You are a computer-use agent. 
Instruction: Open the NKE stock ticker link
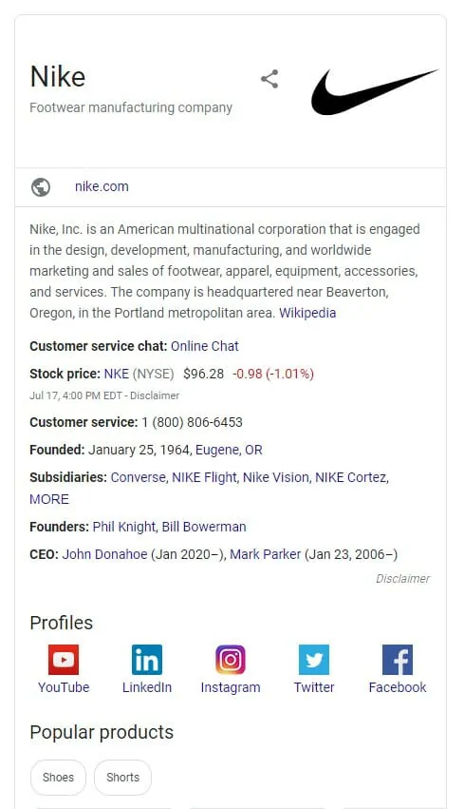[x=117, y=374]
